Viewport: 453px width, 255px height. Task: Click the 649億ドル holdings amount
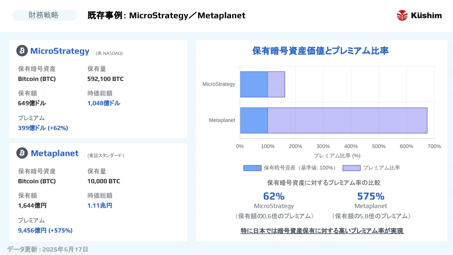pos(32,103)
